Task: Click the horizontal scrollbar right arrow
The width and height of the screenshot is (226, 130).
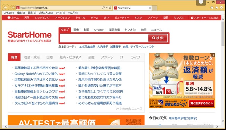Action: (x=217, y=127)
